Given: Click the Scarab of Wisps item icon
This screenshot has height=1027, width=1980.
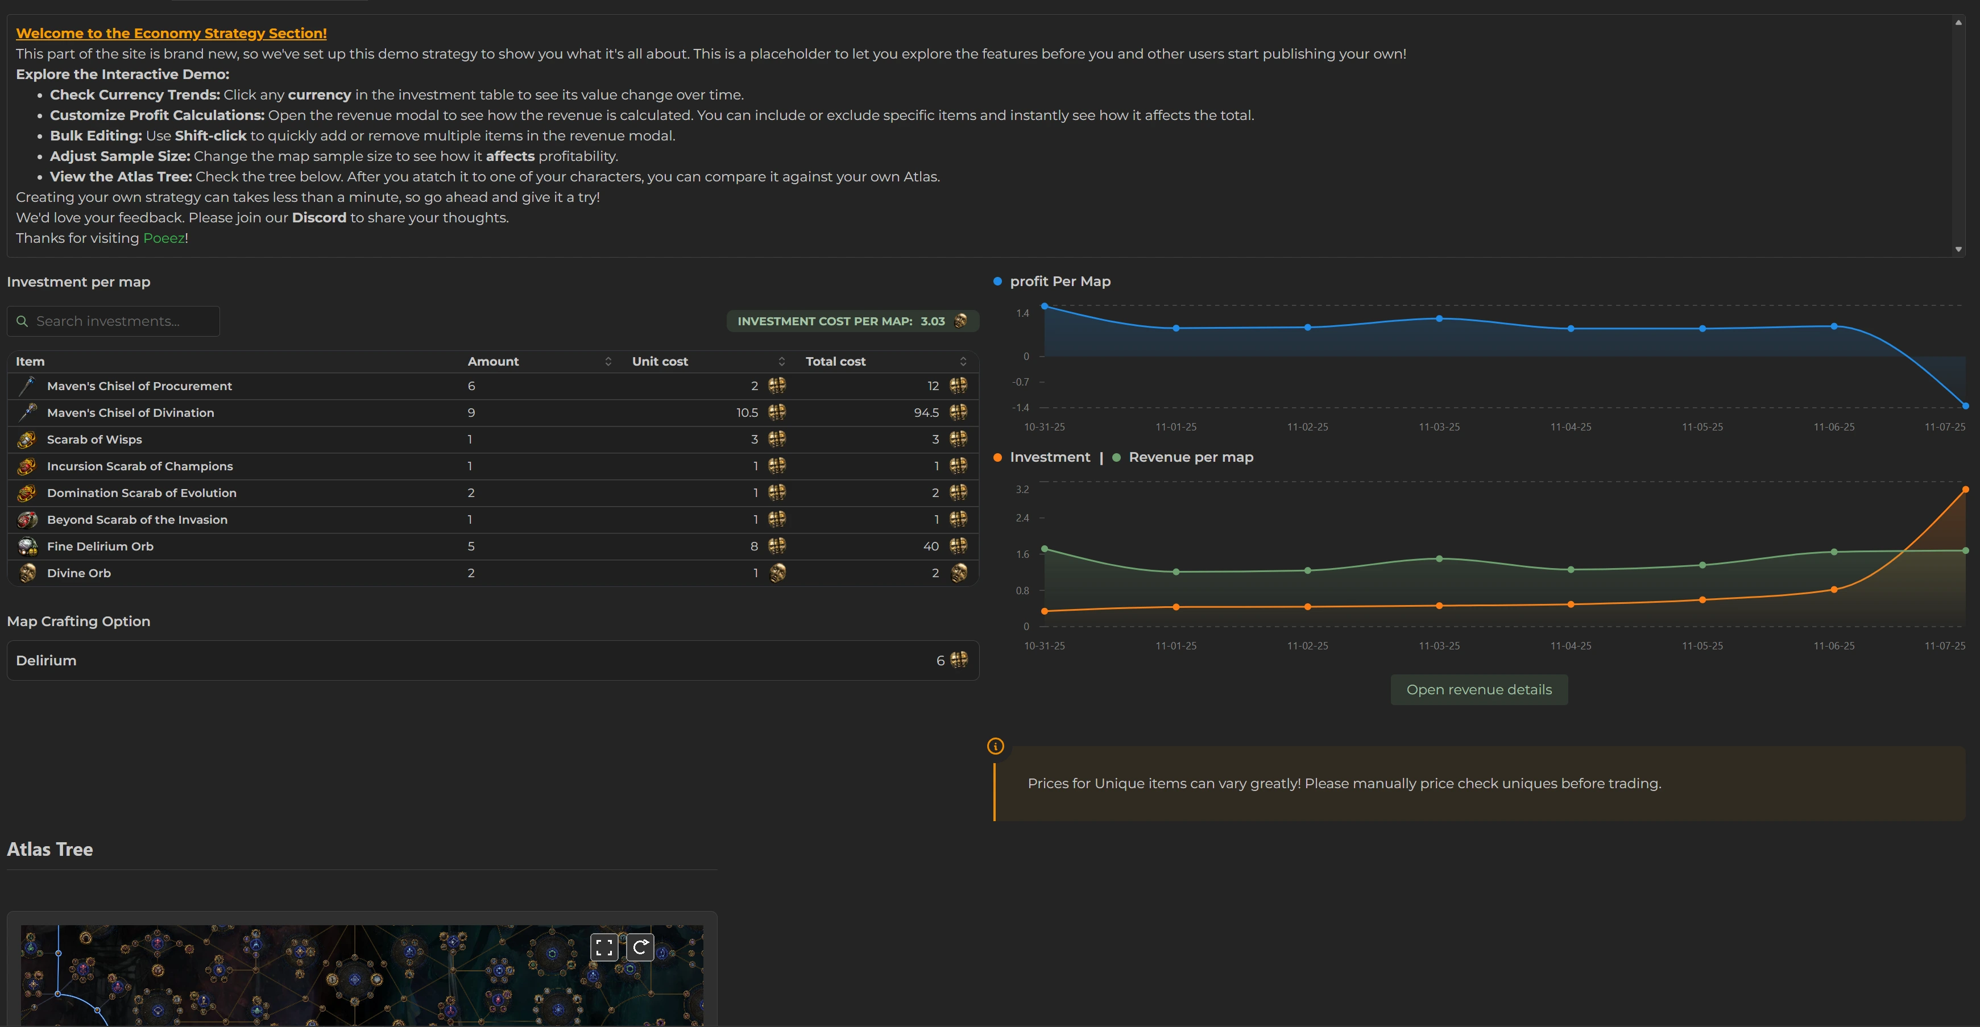Looking at the screenshot, I should point(27,440).
